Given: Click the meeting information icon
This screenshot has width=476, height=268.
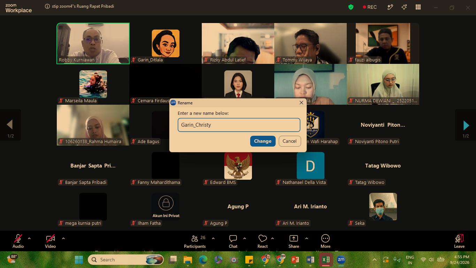Looking at the screenshot, I should (47, 6).
